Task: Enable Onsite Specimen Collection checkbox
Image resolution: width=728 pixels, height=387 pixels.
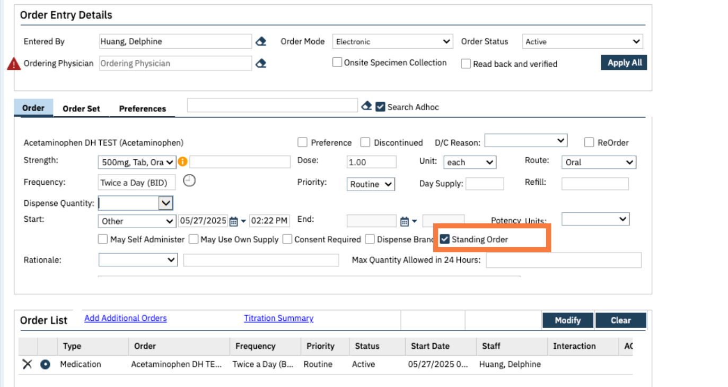Action: pyautogui.click(x=337, y=62)
